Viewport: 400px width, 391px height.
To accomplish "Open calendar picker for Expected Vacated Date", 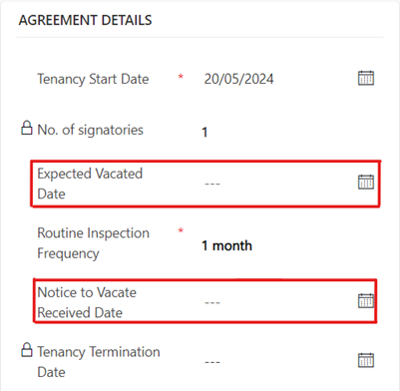I will tap(366, 182).
